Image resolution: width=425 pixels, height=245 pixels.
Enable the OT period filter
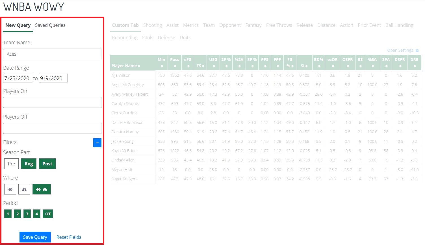pyautogui.click(x=48, y=214)
